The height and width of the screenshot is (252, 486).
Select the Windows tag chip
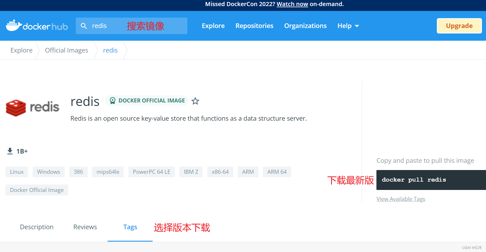coord(49,172)
